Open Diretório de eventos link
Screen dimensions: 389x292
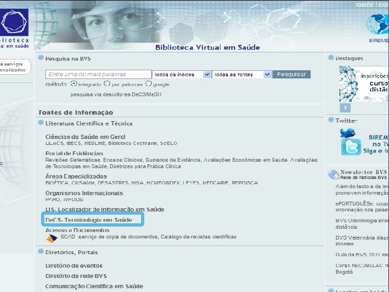coord(74,266)
